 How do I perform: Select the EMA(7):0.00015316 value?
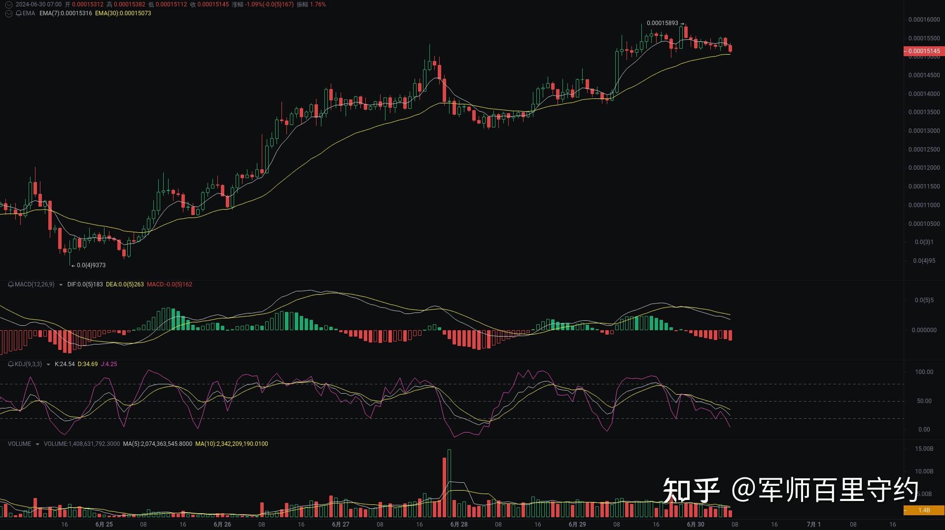point(66,13)
